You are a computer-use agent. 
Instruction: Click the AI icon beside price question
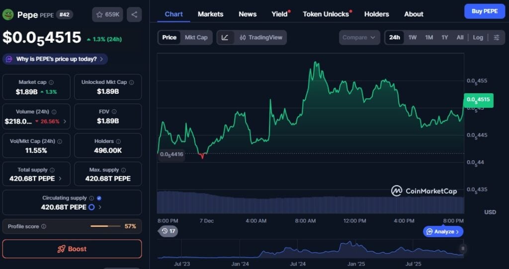point(9,59)
